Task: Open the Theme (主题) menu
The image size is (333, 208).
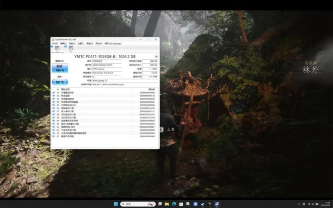Action: (x=81, y=43)
